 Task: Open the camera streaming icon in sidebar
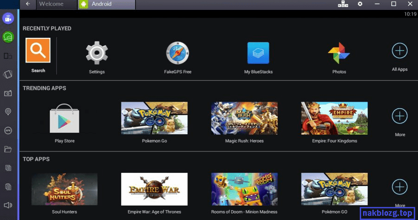coord(8,18)
